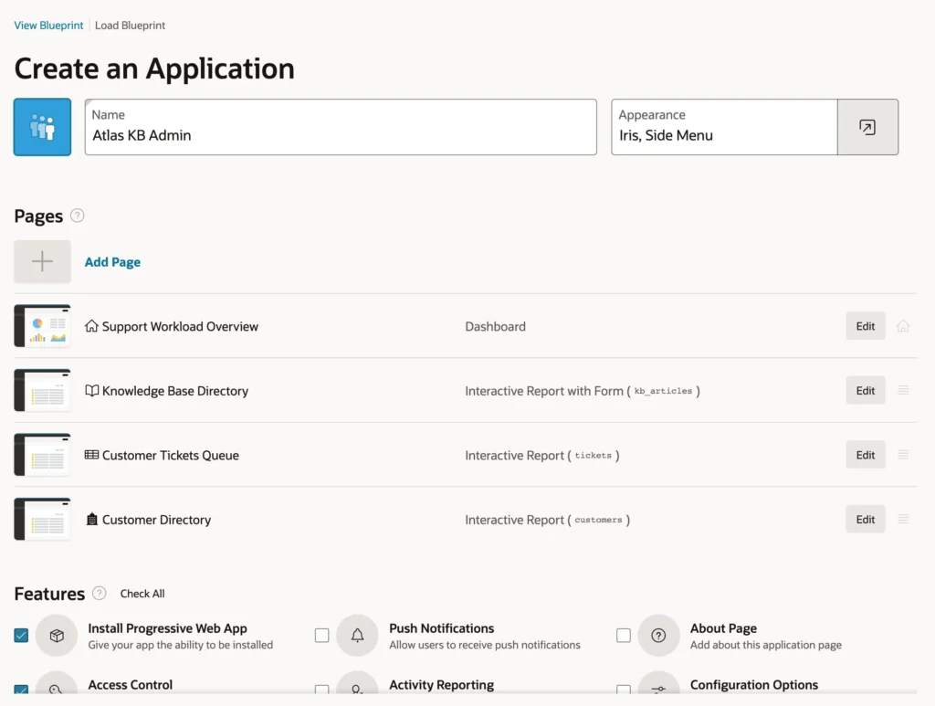The height and width of the screenshot is (706, 935).
Task: Click the plus Add Page tile
Action: pyautogui.click(x=42, y=261)
